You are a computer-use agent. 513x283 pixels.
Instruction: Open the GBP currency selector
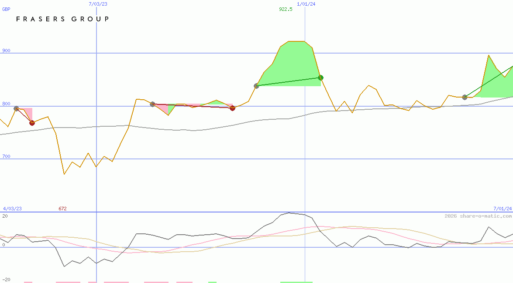pyautogui.click(x=6, y=9)
